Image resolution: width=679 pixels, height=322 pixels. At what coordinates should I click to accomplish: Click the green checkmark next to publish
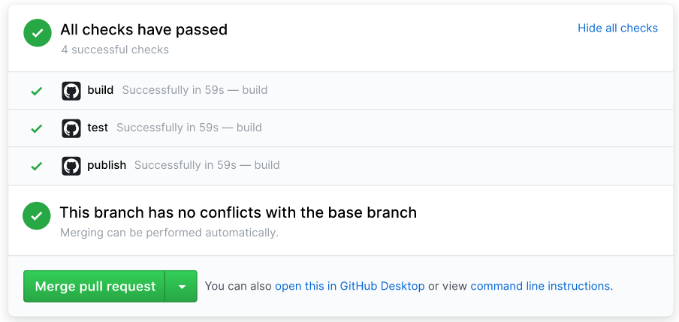coord(36,166)
